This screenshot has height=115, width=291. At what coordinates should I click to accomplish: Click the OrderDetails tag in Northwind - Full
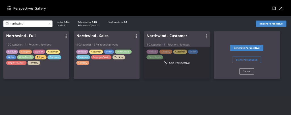point(25,57)
